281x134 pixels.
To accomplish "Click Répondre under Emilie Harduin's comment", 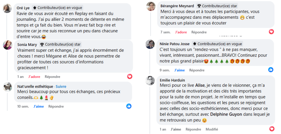I will [x=193, y=129].
